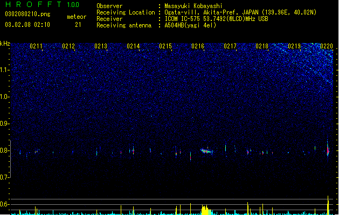Image resolution: width=339 pixels, height=215 pixels.
Task: Click the large meteor echo near 0216
Action: point(206,150)
